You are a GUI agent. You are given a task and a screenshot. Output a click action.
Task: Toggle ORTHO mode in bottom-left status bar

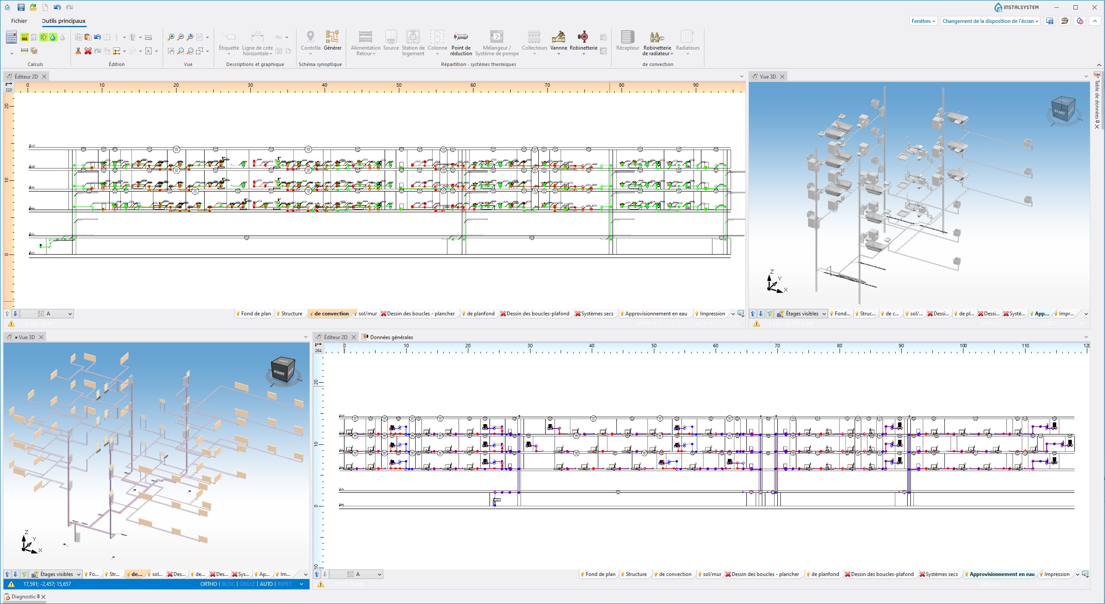208,584
